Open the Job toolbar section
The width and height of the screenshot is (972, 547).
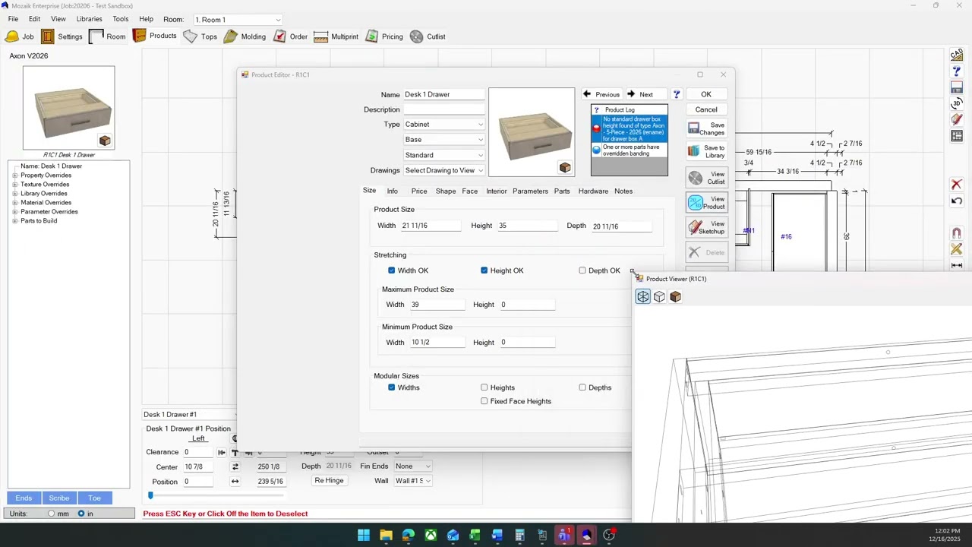(20, 36)
